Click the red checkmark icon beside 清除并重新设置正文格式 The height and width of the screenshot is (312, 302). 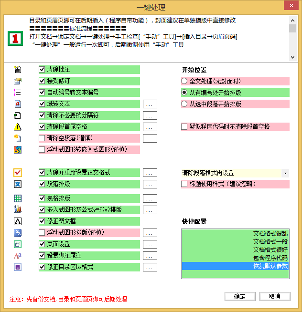[18, 173]
